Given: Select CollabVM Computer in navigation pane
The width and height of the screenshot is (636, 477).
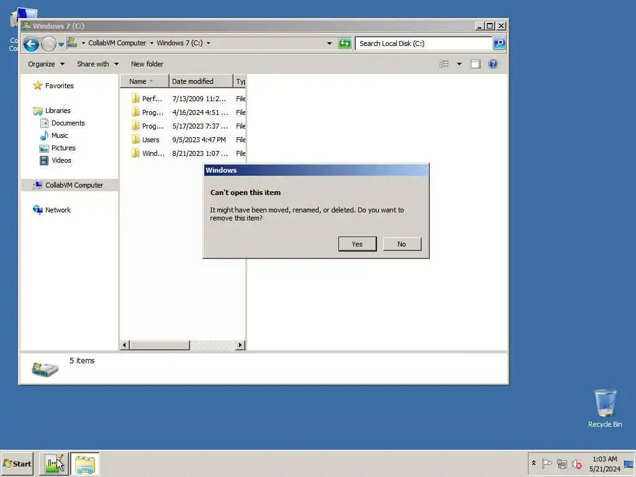Looking at the screenshot, I should tap(68, 185).
